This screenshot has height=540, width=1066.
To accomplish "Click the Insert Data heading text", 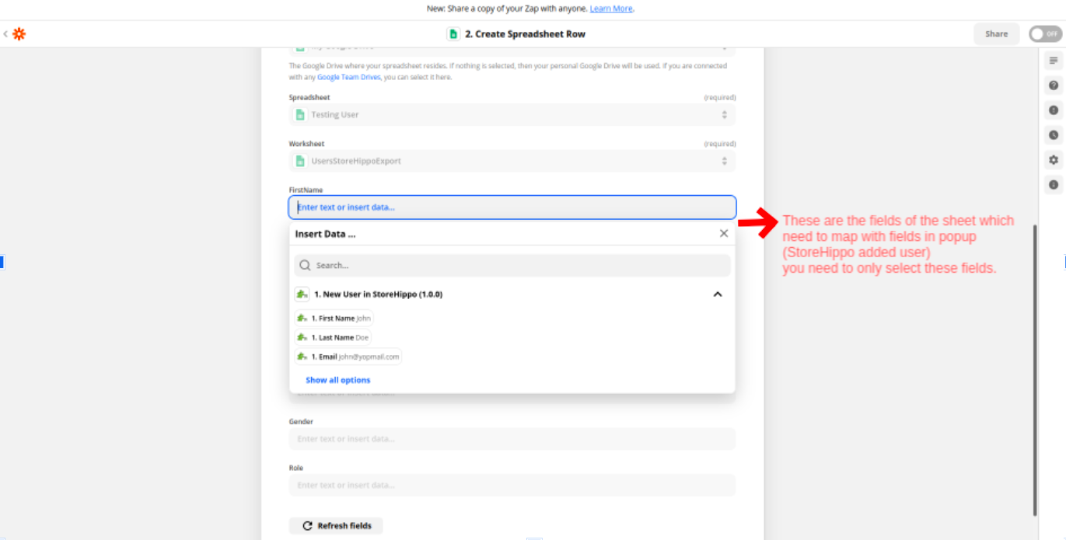I will pyautogui.click(x=325, y=234).
